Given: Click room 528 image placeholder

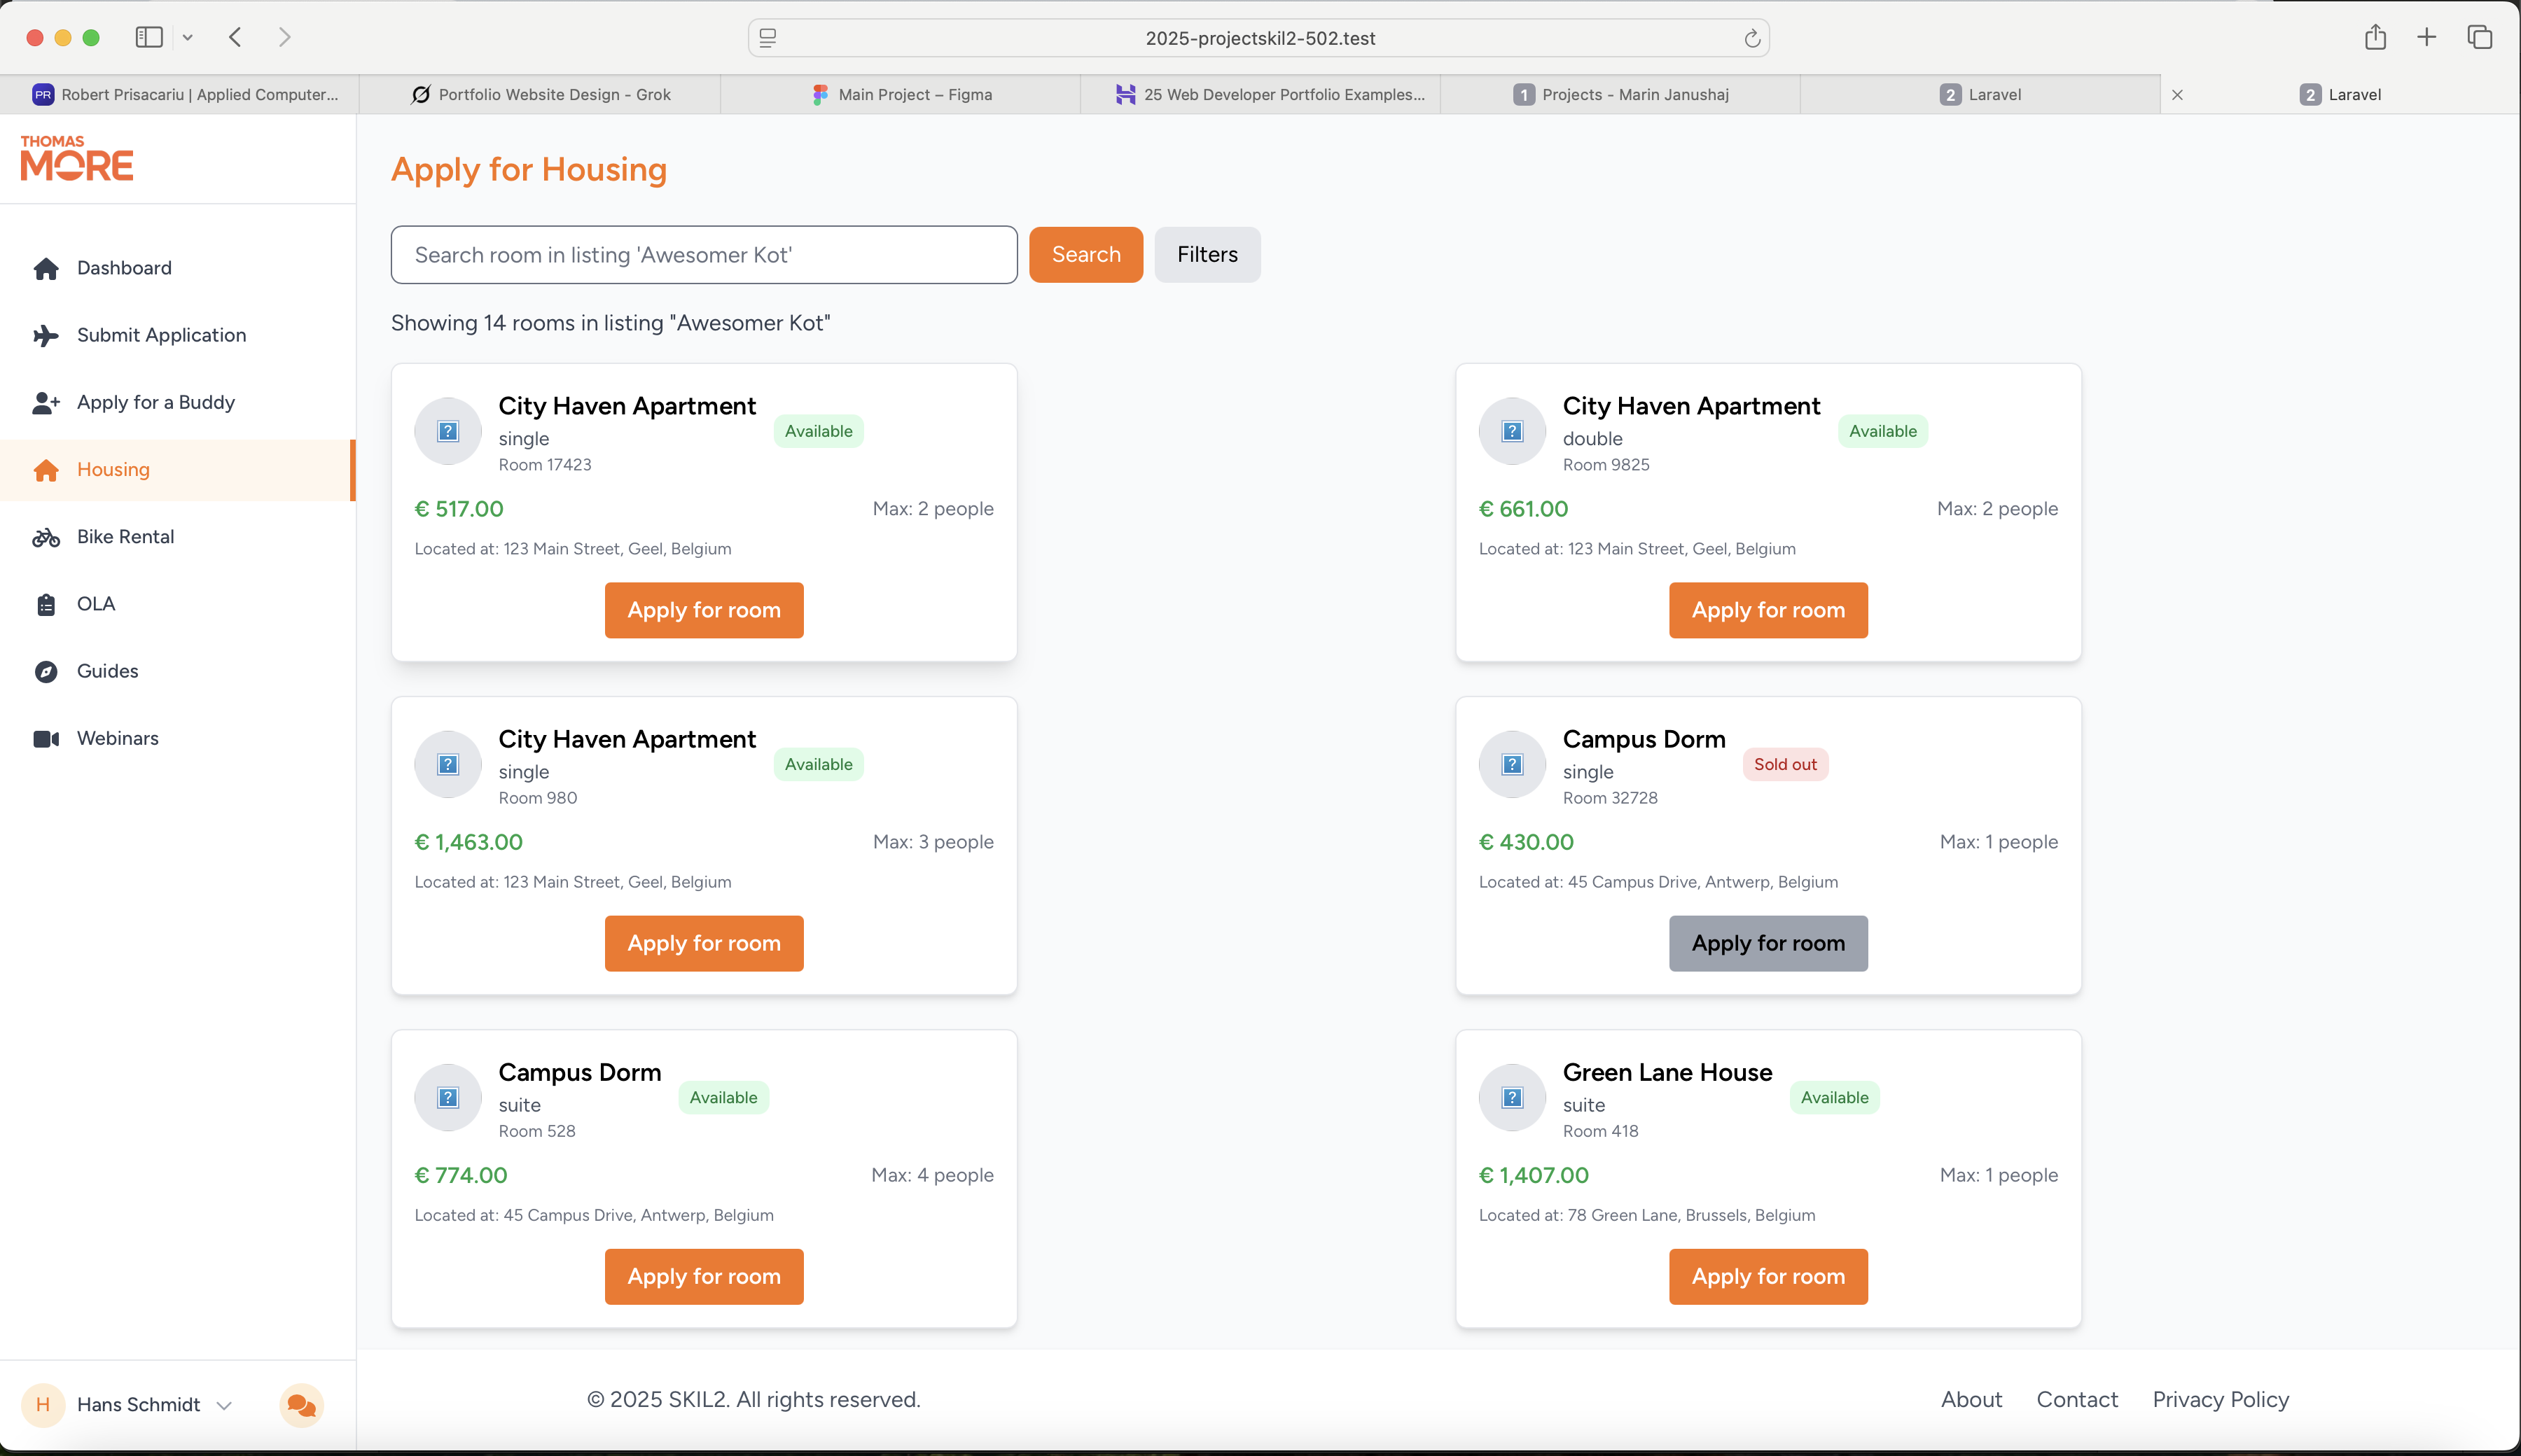Looking at the screenshot, I should pyautogui.click(x=448, y=1097).
